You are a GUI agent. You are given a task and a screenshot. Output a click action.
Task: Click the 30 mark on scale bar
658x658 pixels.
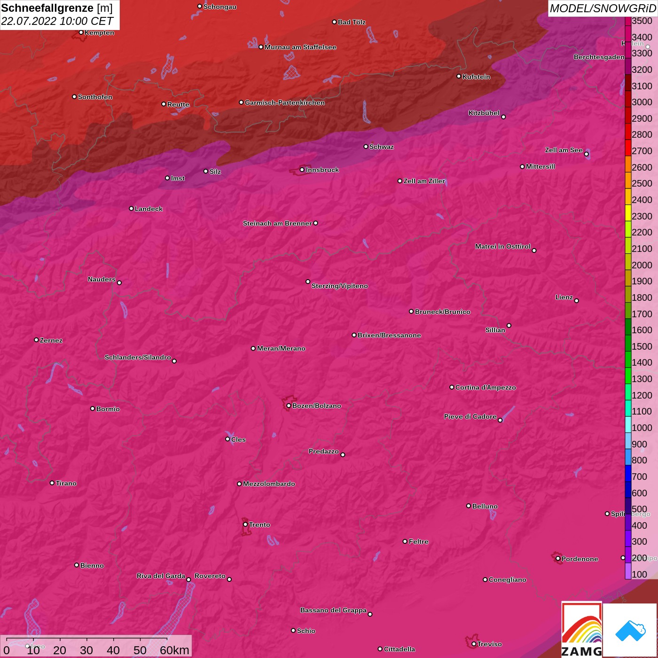point(86,650)
